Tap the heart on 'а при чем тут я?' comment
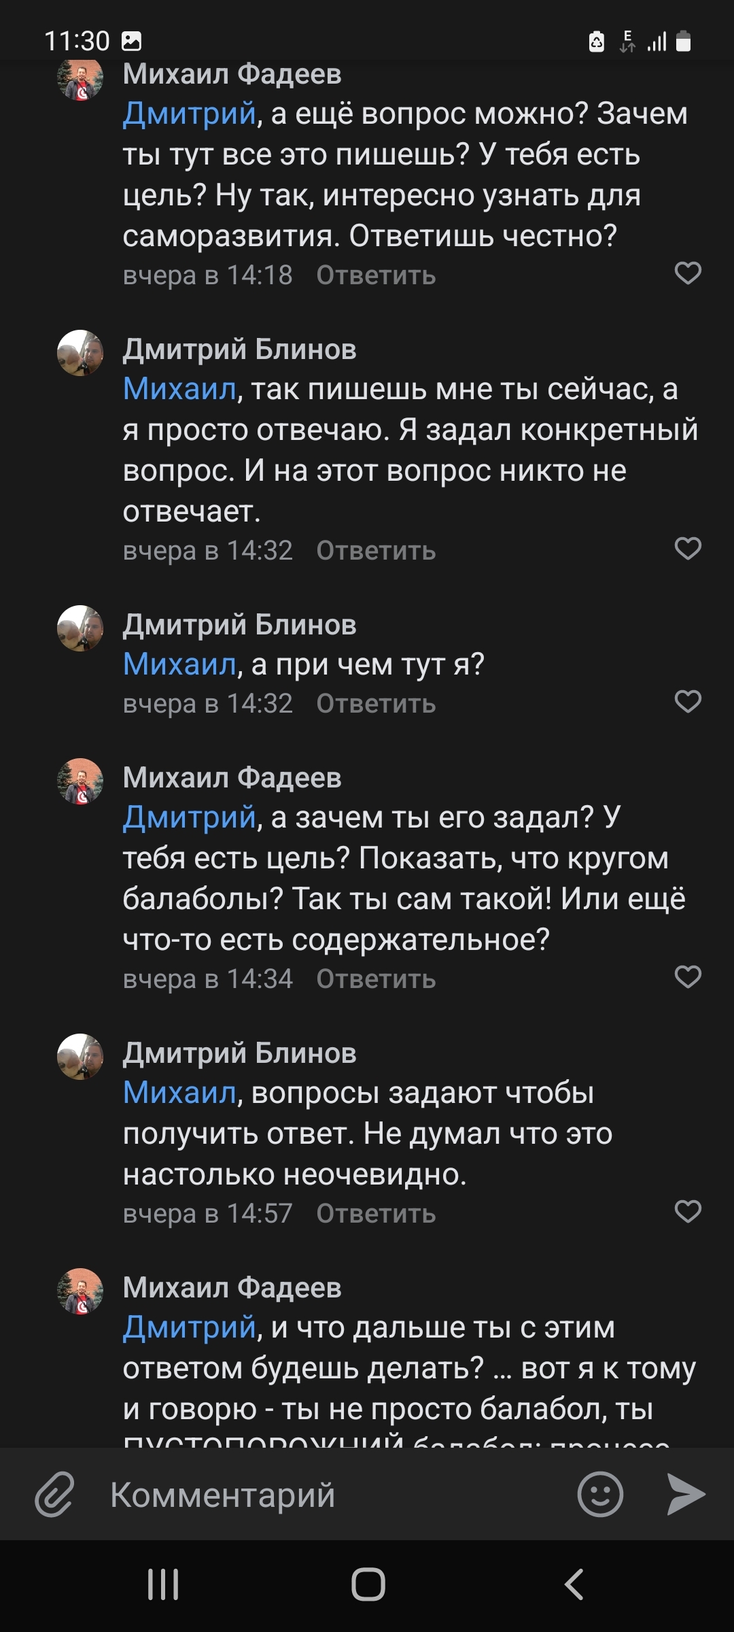 [x=688, y=700]
